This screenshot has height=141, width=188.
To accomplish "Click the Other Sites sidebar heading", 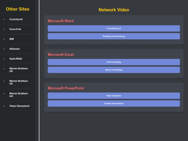I will pyautogui.click(x=18, y=9).
